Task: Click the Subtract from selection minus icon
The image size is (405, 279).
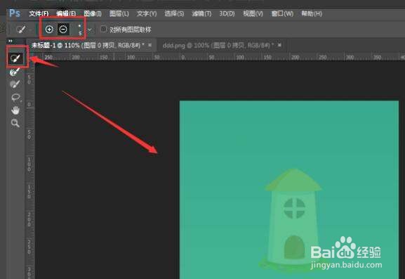Action: [63, 30]
